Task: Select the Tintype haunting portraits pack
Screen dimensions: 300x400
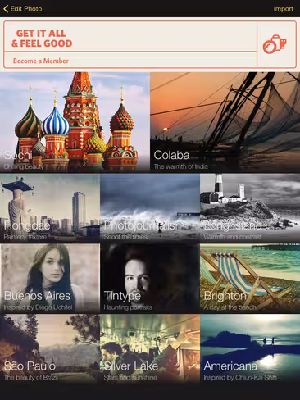Action: 150,278
